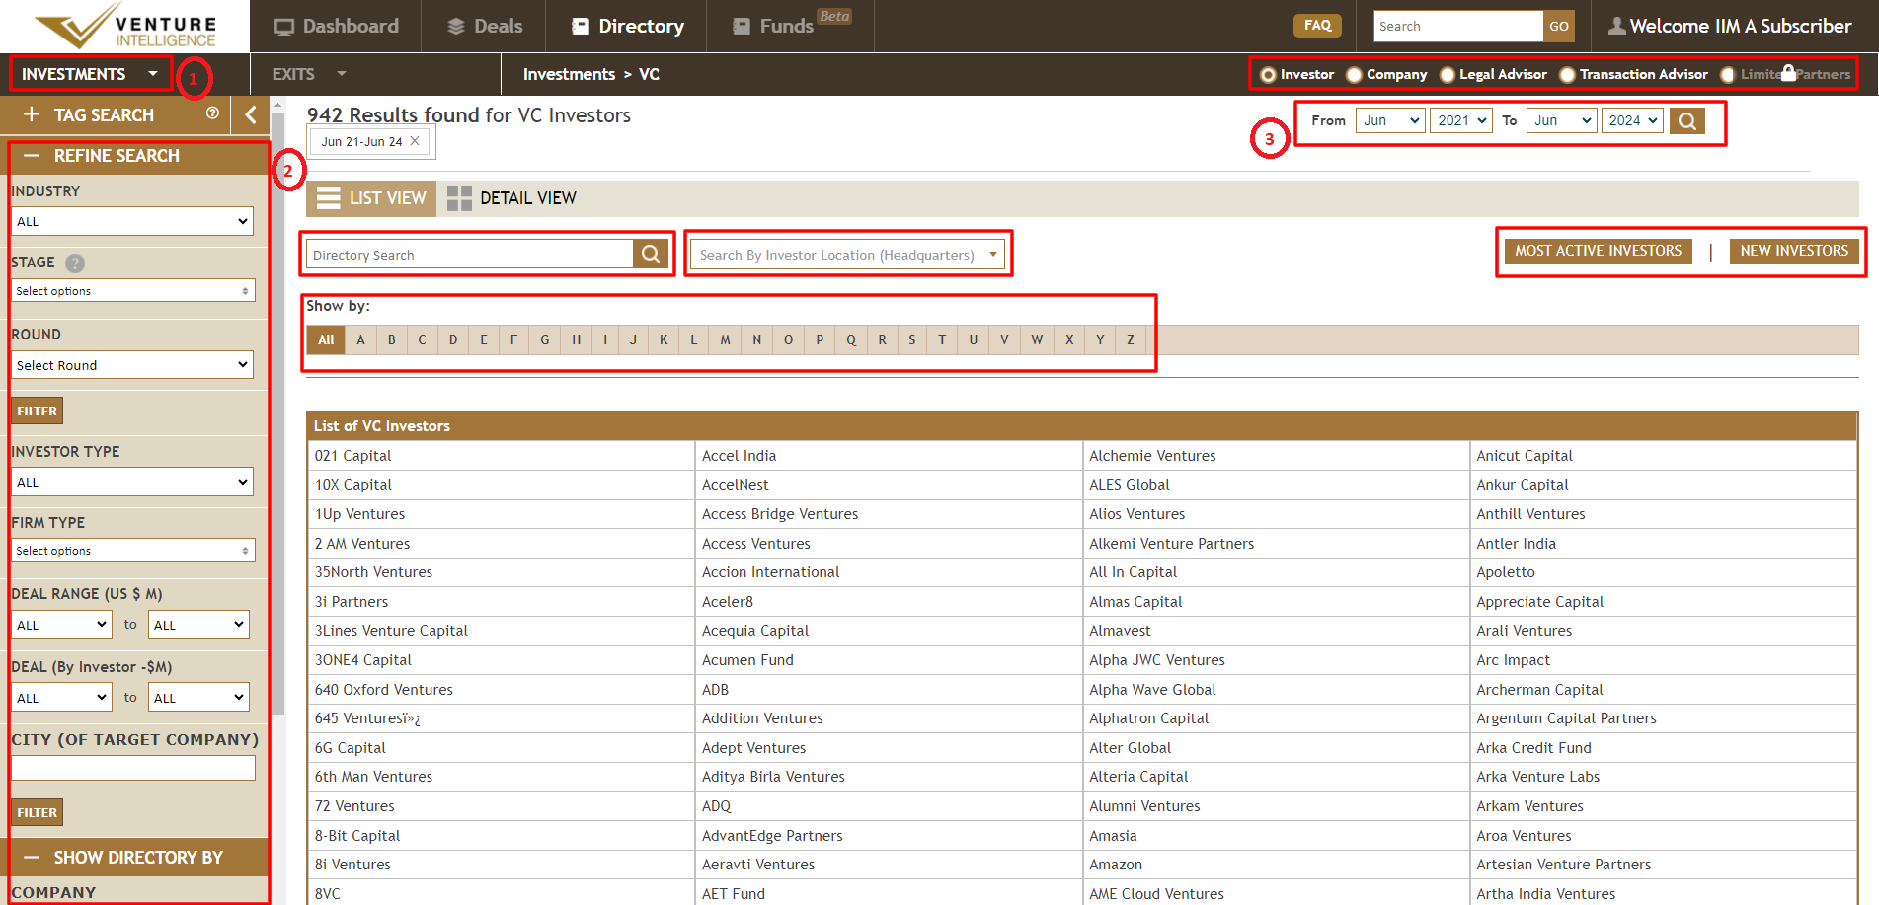
Task: Show all investors with All filter
Action: pos(326,339)
